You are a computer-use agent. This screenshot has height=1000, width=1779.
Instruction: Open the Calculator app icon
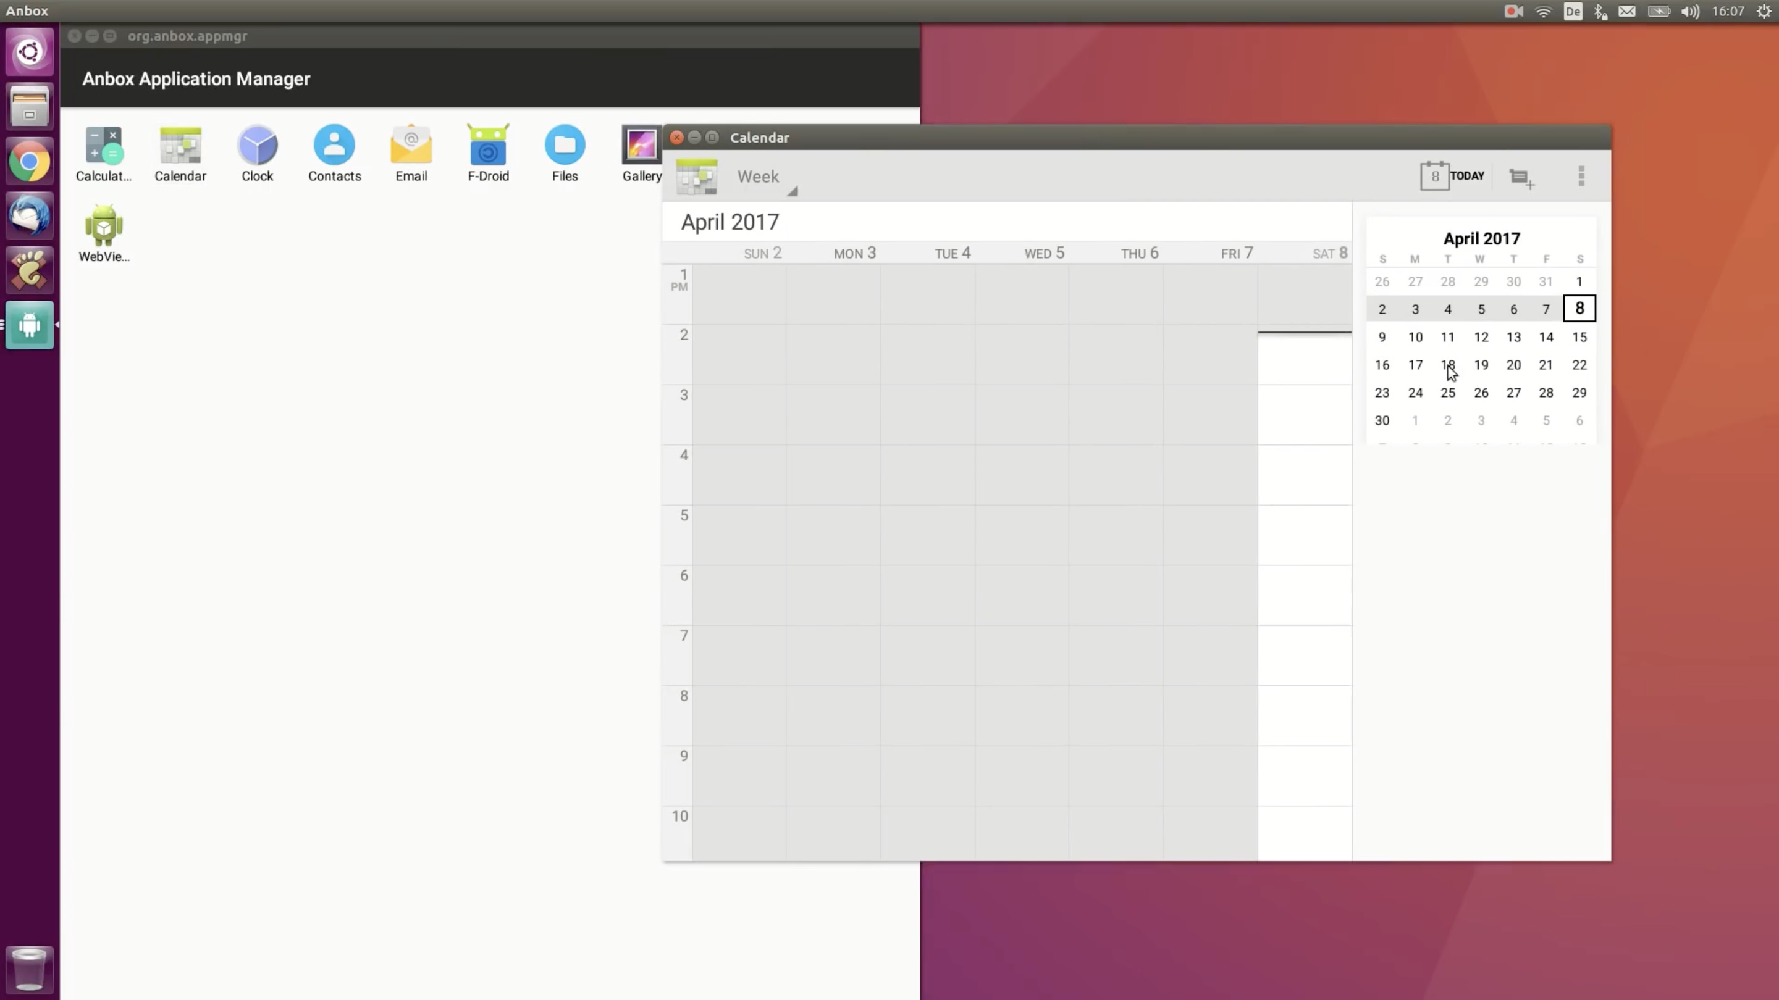tap(104, 152)
